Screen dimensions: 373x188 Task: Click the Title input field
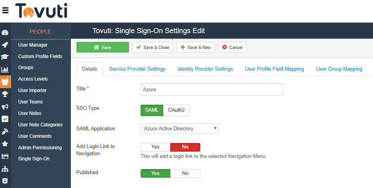point(211,90)
